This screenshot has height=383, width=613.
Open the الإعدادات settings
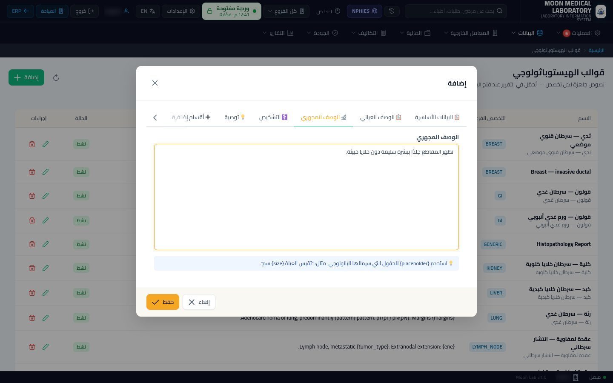(x=181, y=11)
